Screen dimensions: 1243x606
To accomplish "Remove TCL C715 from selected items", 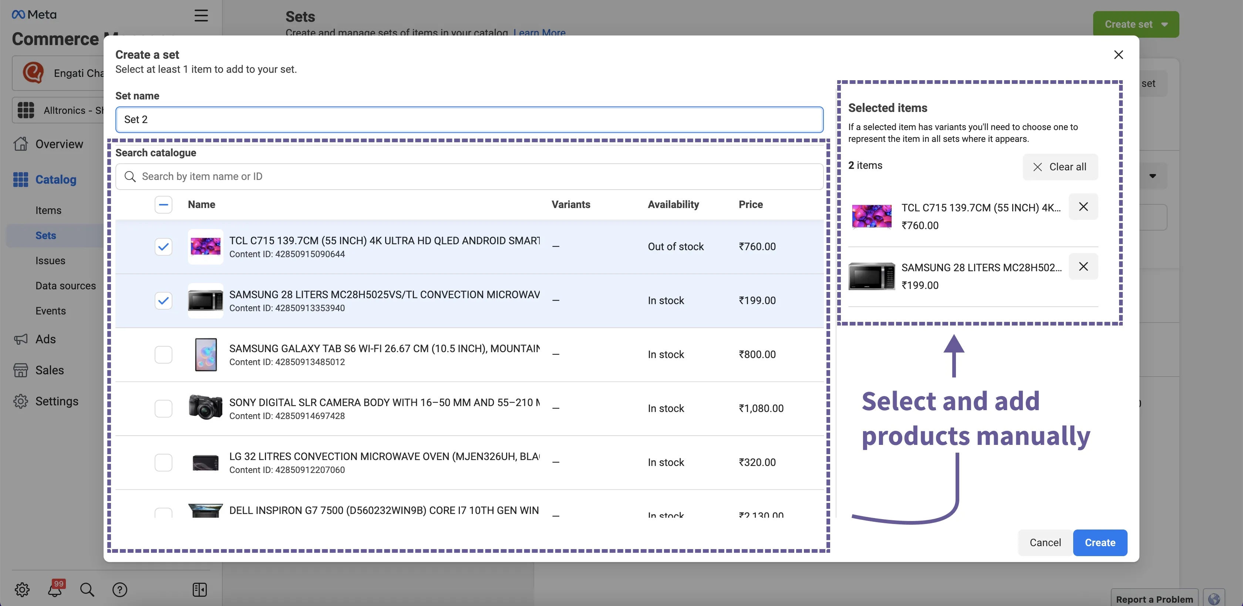I will click(x=1083, y=206).
